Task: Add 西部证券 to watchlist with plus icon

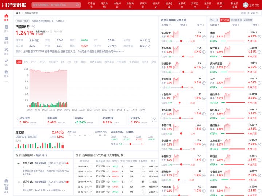Action: point(33,26)
